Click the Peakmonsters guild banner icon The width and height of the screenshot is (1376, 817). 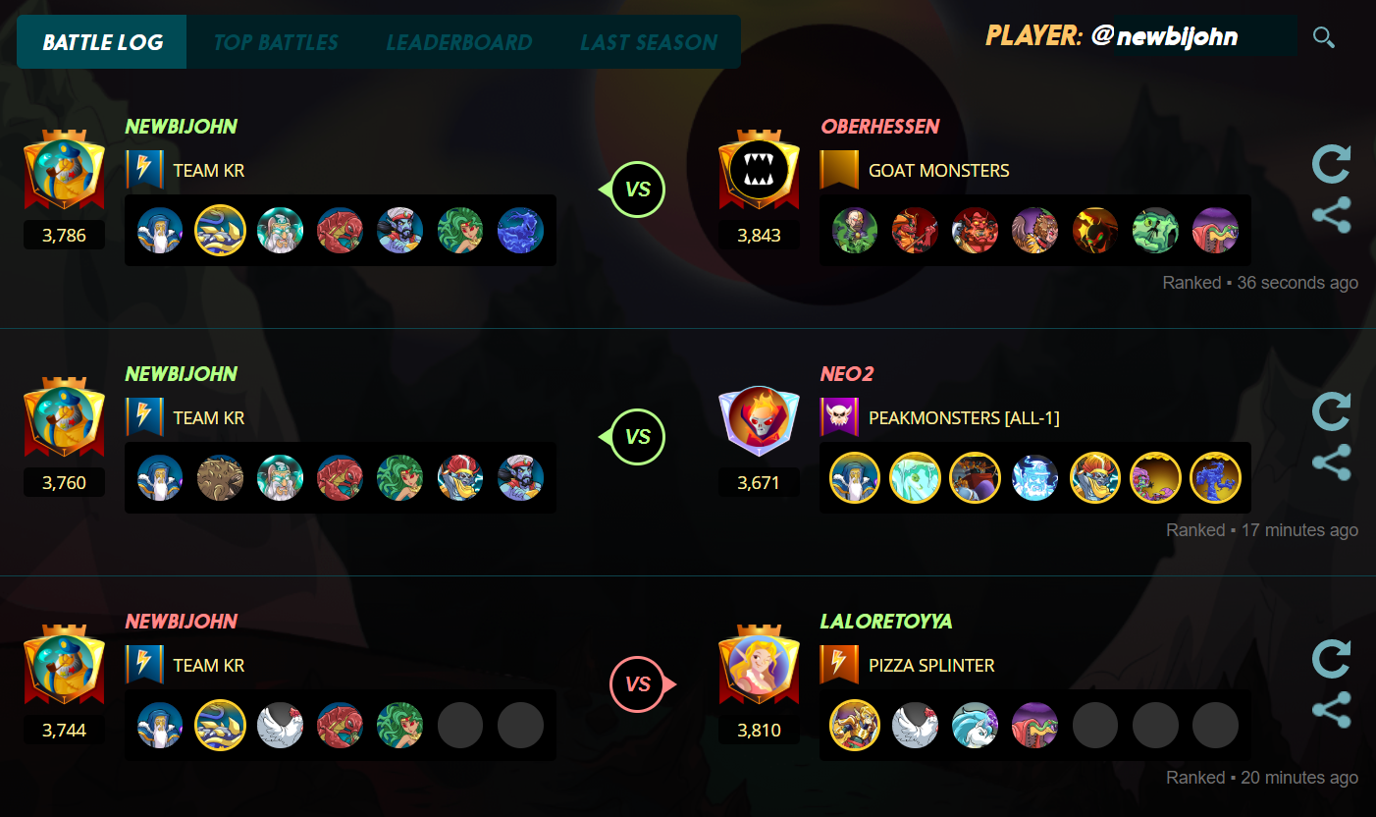839,417
